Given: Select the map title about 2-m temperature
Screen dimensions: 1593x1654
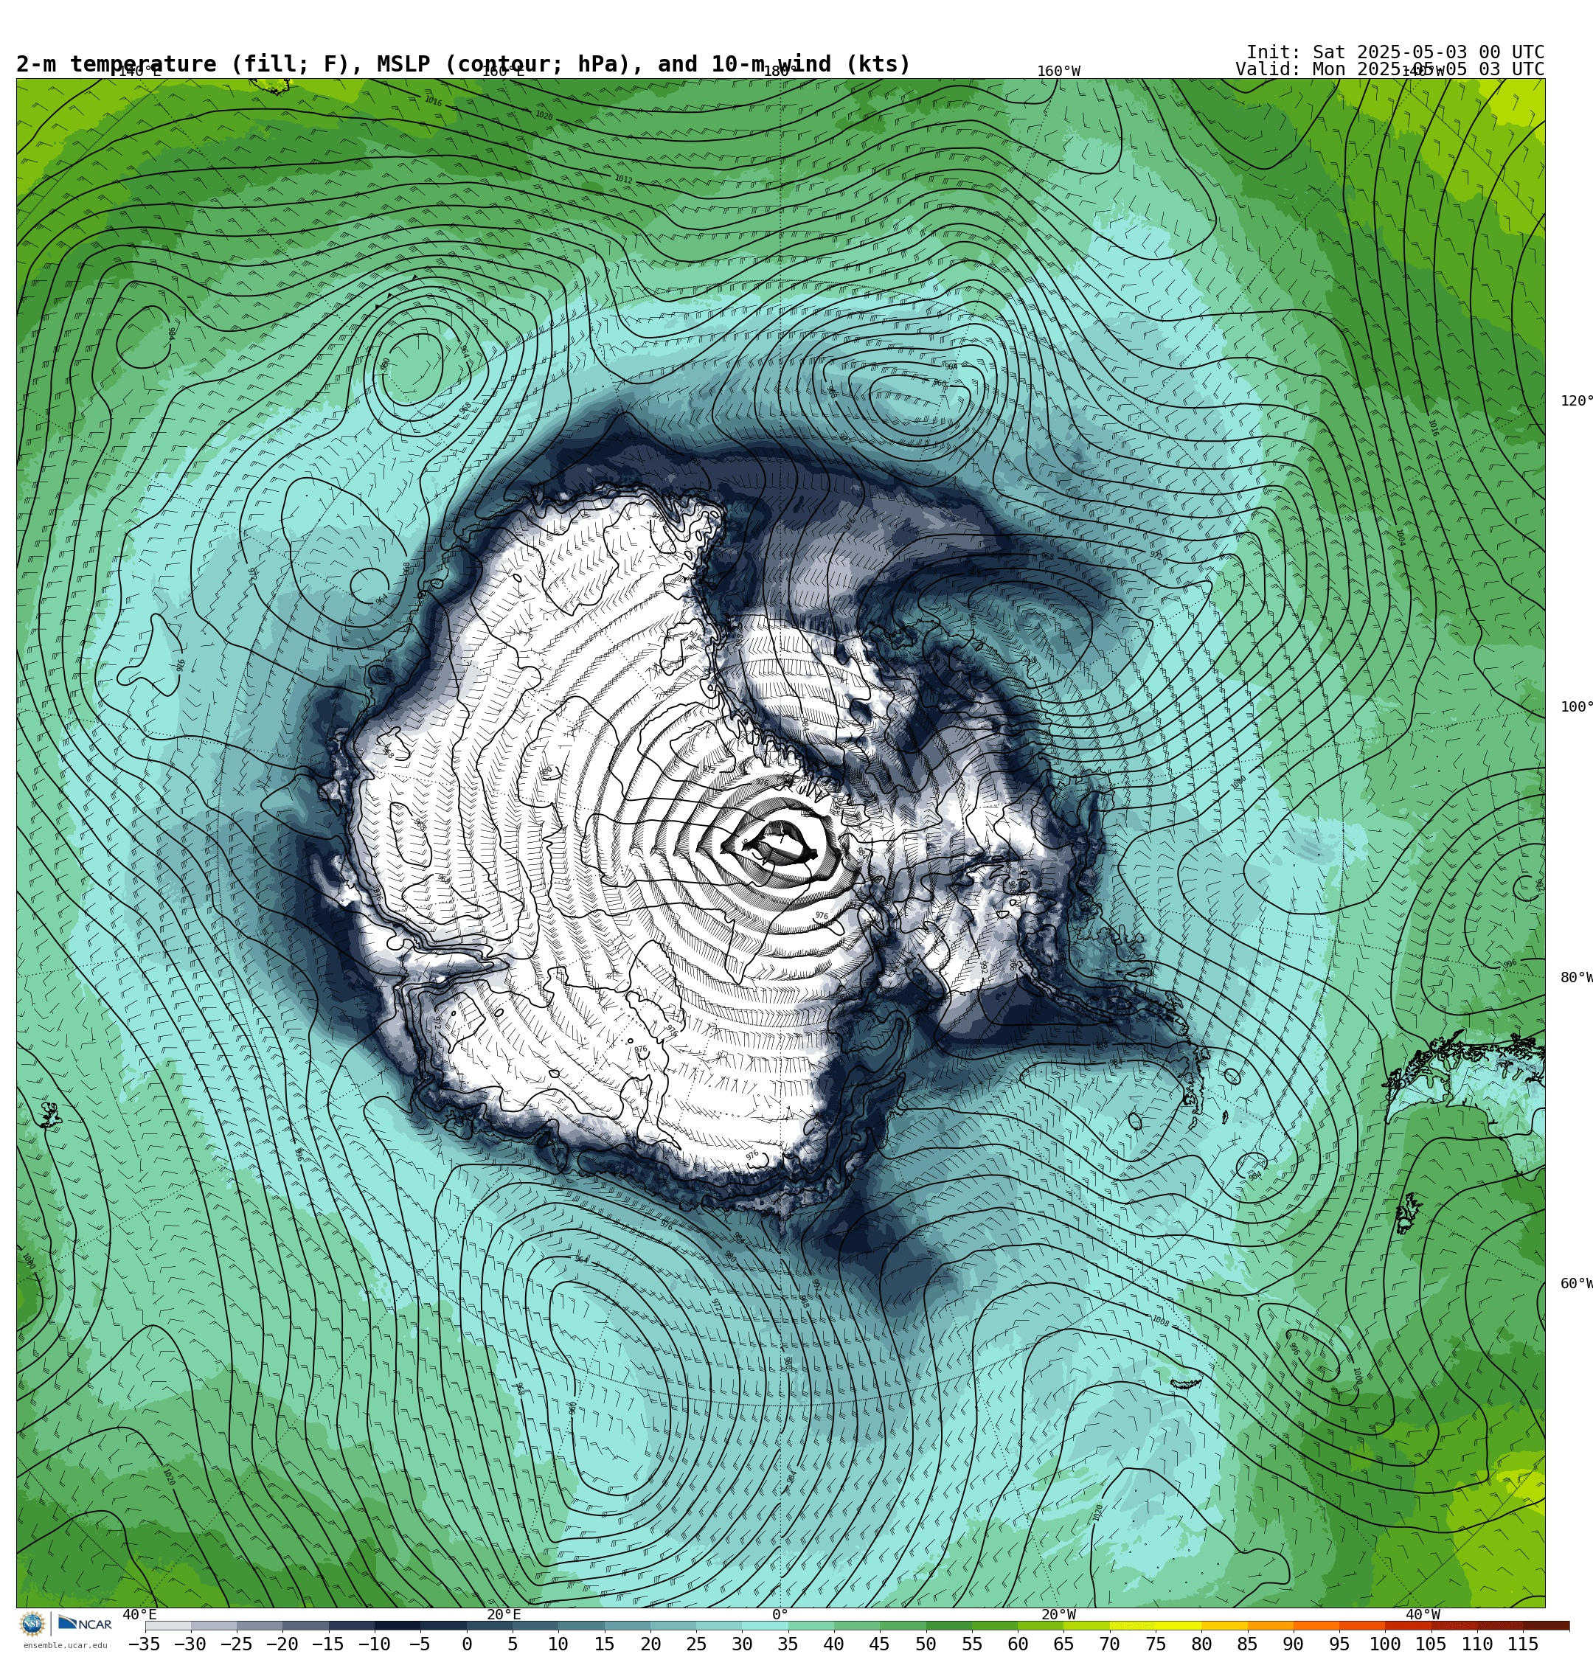Looking at the screenshot, I should (x=463, y=64).
